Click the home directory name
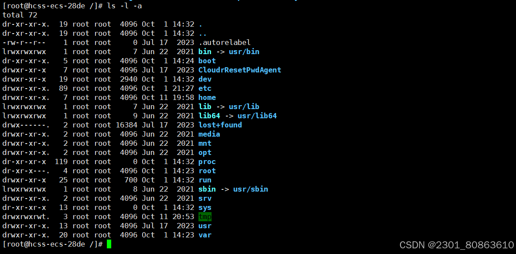Screen dimensions: 516x254 click(207, 97)
